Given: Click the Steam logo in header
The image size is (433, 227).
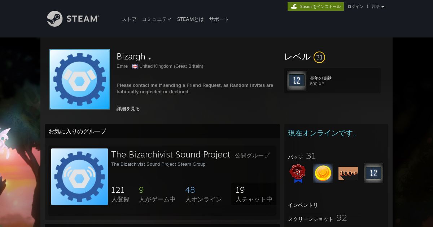Looking at the screenshot, I should [73, 19].
